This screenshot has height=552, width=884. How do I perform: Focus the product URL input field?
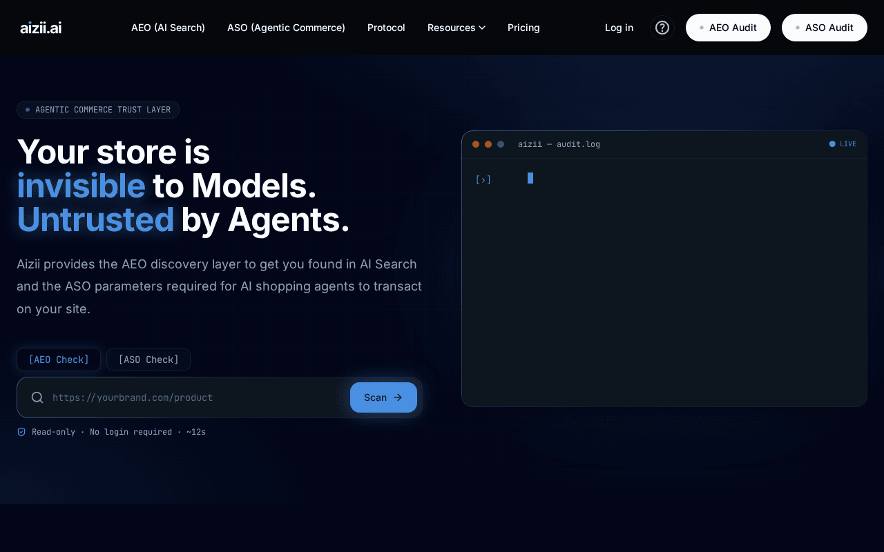point(197,397)
